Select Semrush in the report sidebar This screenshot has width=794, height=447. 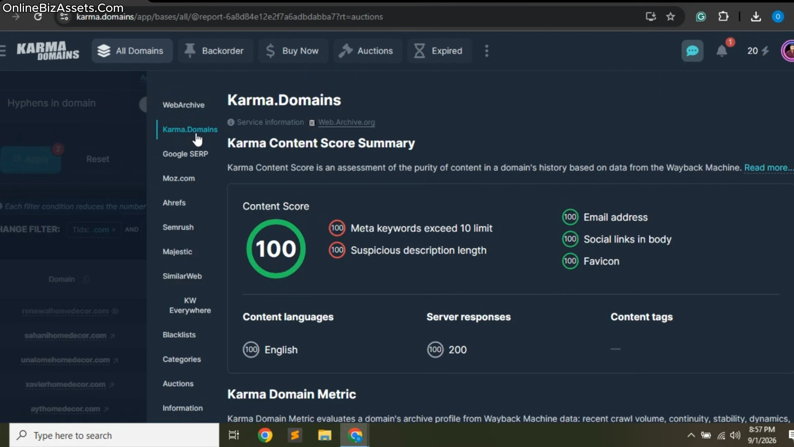pyautogui.click(x=178, y=227)
